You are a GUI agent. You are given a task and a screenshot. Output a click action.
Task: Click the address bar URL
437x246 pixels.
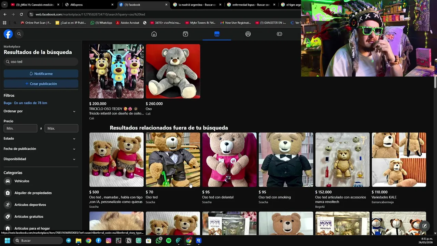tap(90, 14)
